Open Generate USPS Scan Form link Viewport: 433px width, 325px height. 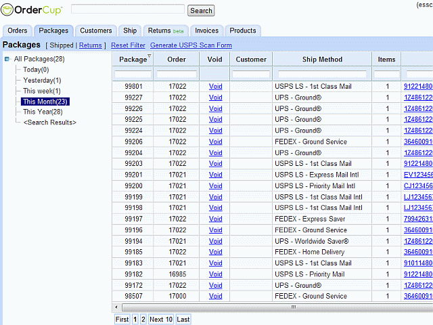pyautogui.click(x=191, y=45)
